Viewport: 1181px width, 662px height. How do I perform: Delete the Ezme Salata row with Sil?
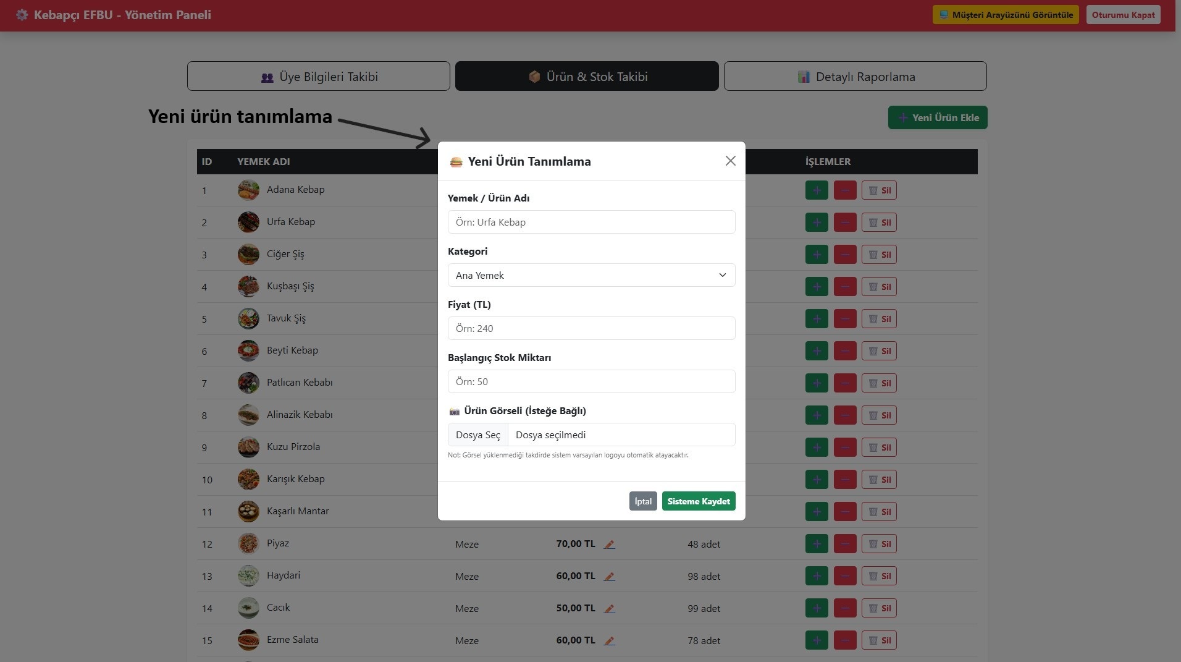tap(879, 640)
